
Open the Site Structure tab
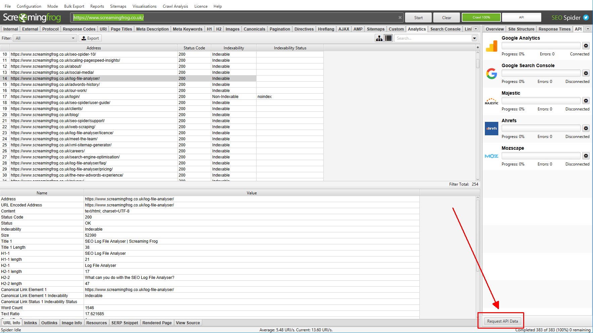521,29
